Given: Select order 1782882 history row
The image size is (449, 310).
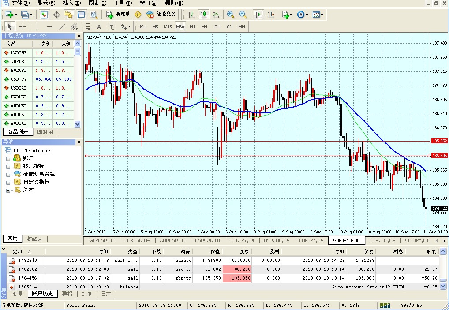Looking at the screenshot, I should coord(223,269).
